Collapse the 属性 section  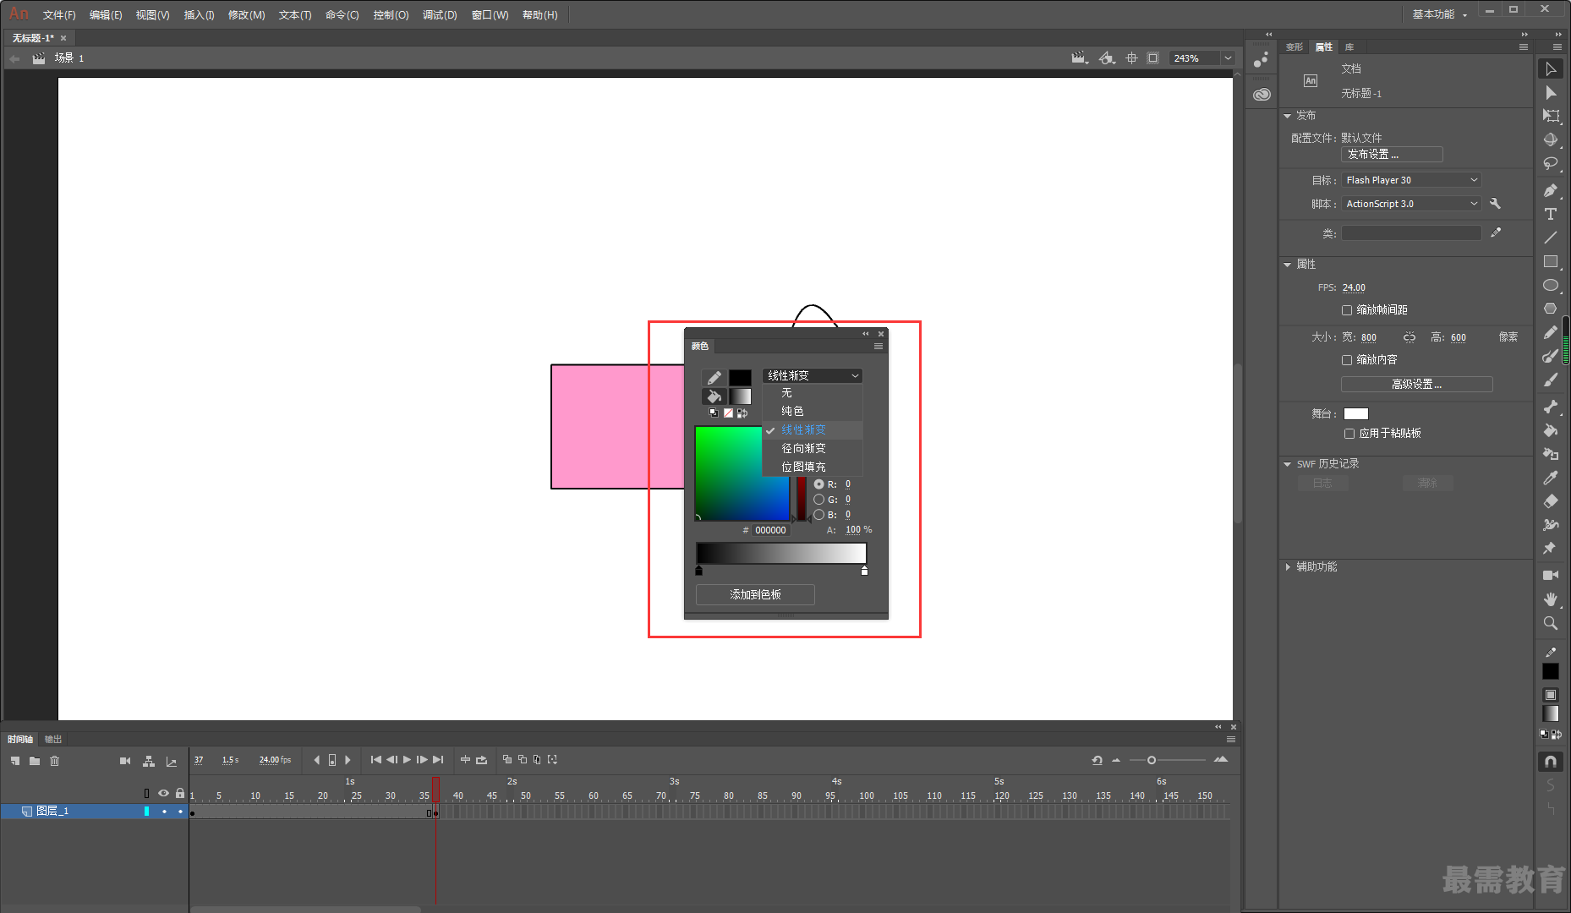coord(1288,265)
